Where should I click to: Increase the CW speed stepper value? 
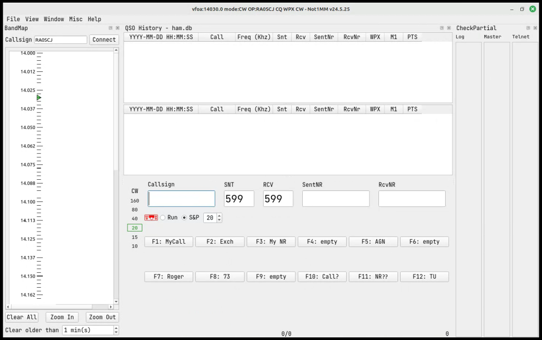click(x=220, y=216)
